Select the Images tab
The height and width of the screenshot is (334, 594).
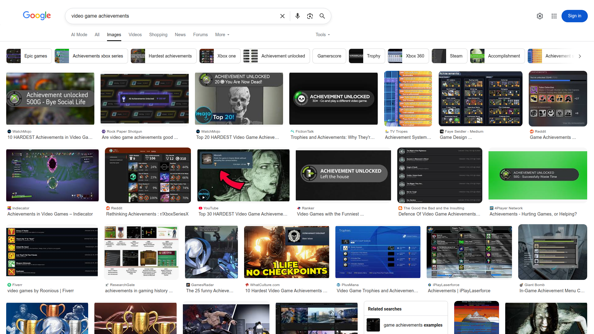coord(114,35)
